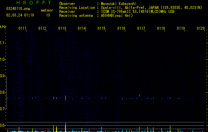Click time marker 0113
208x132 pixels.
(62, 28)
